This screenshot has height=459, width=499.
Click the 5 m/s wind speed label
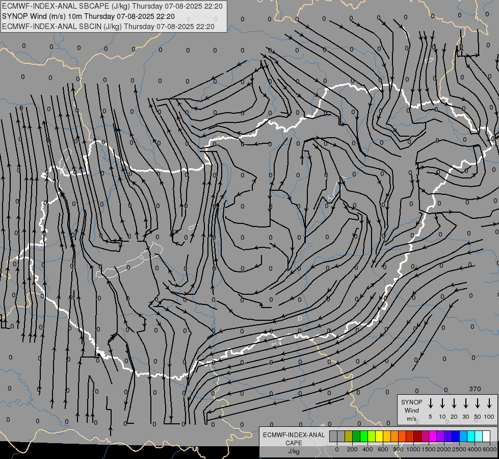[x=430, y=417]
